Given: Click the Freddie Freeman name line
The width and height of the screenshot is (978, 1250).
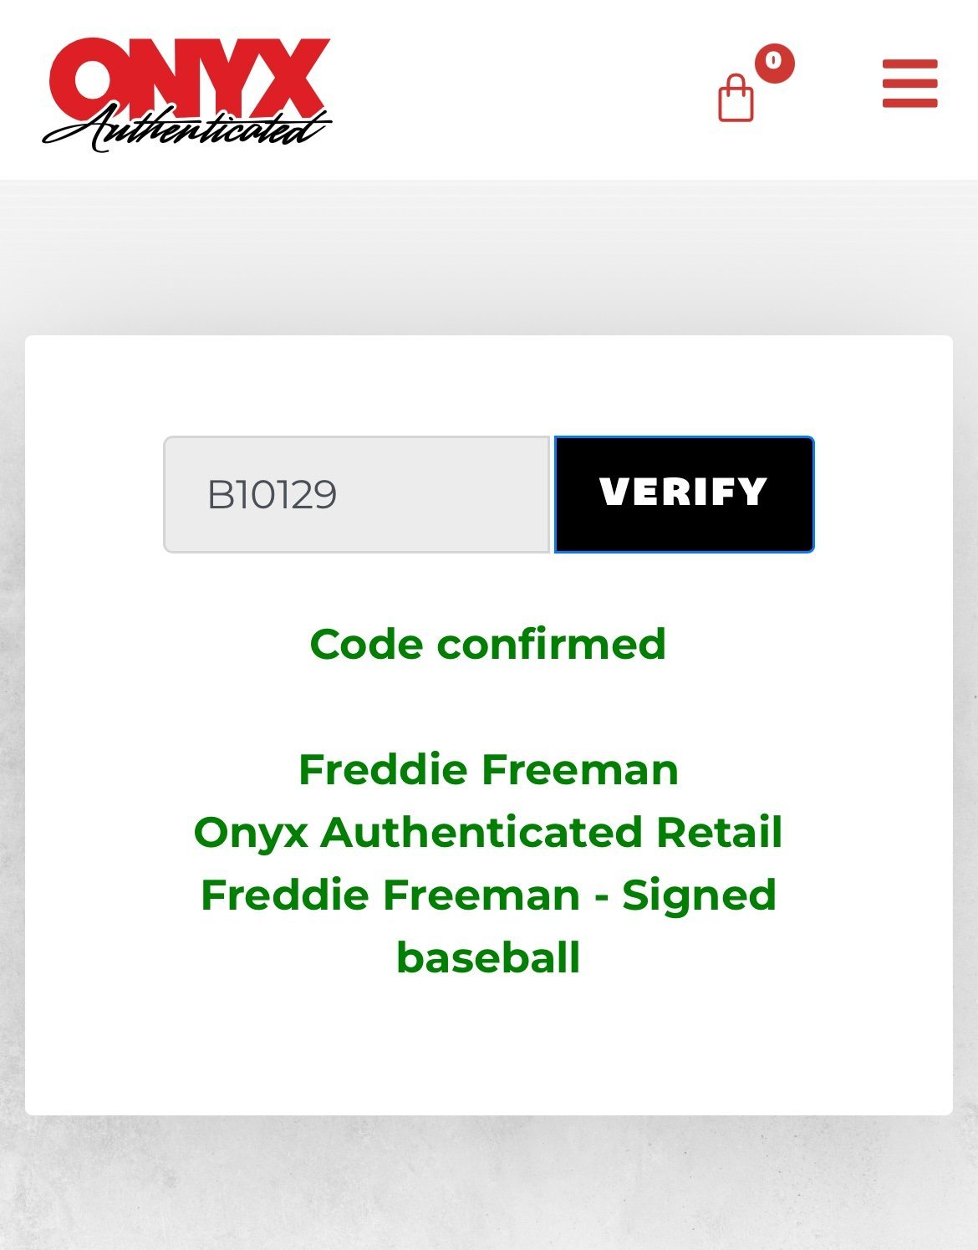Looking at the screenshot, I should [488, 769].
